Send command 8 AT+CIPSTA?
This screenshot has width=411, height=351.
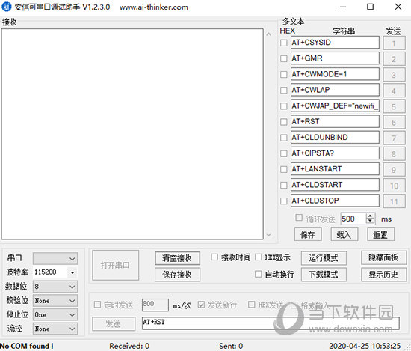394,154
